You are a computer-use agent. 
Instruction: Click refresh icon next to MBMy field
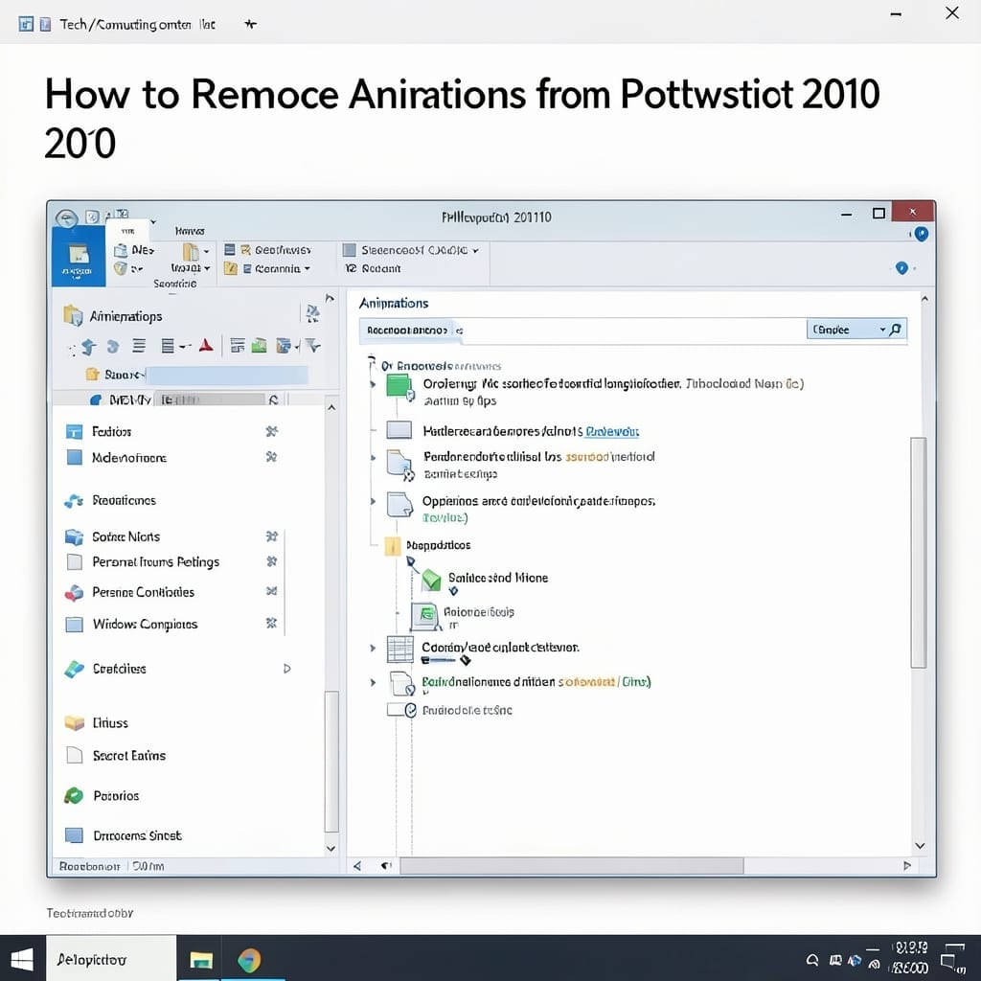273,399
